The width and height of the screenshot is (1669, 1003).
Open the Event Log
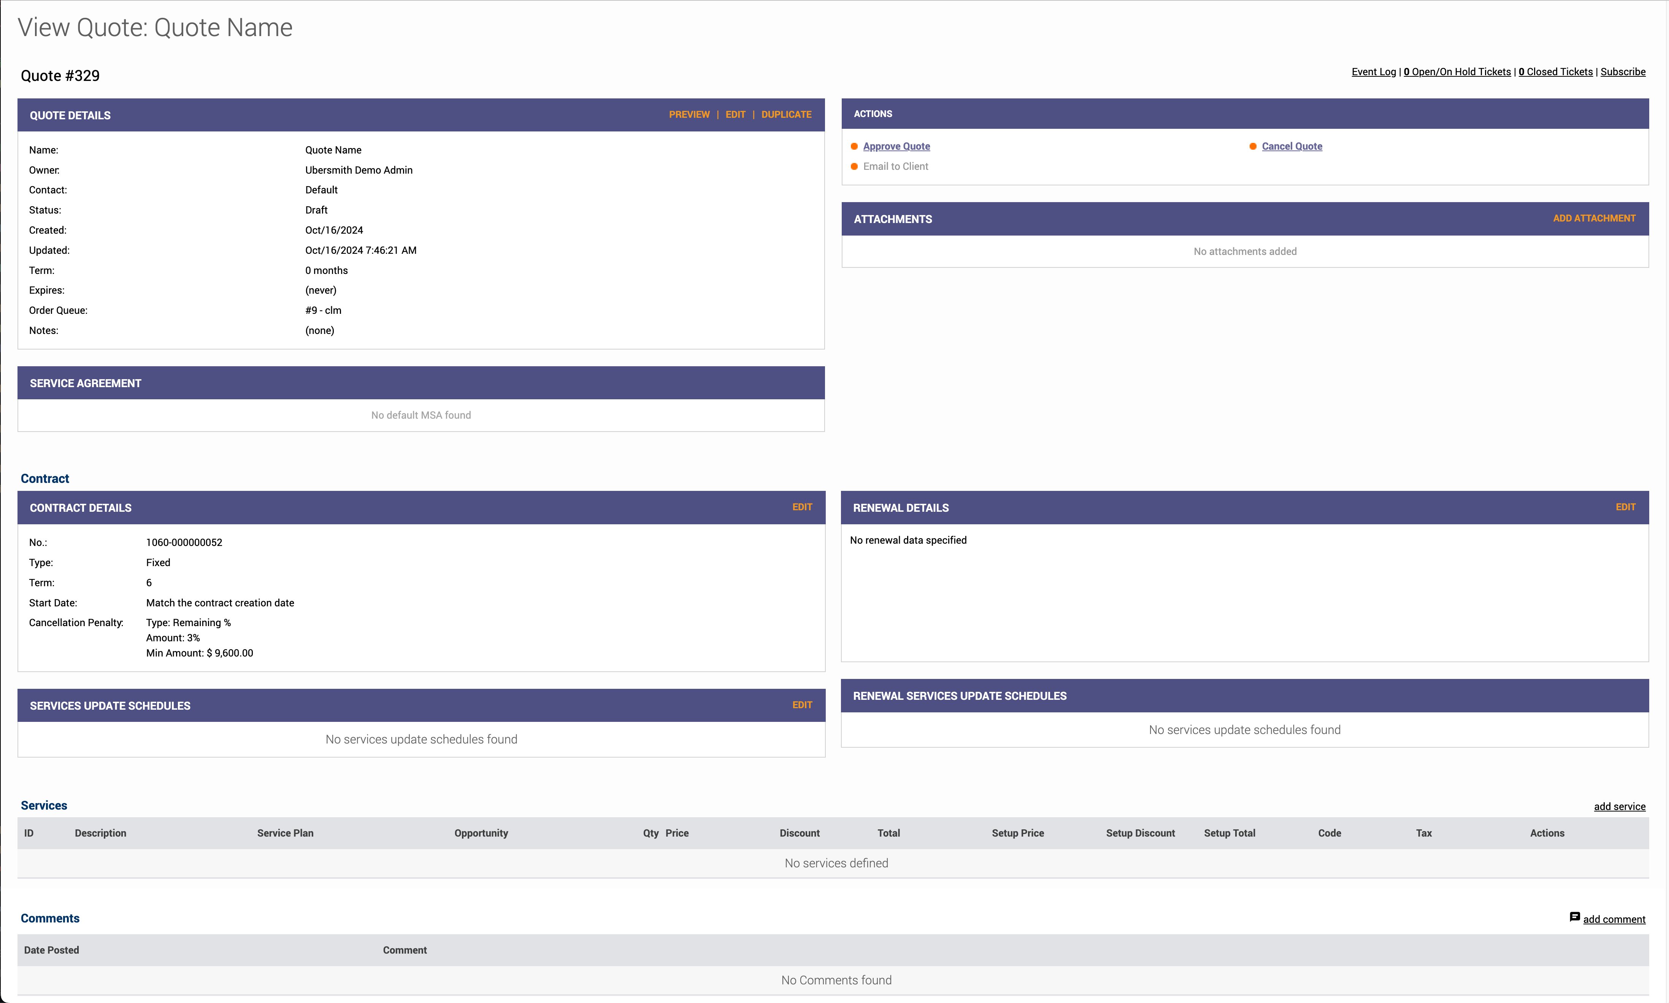1374,72
